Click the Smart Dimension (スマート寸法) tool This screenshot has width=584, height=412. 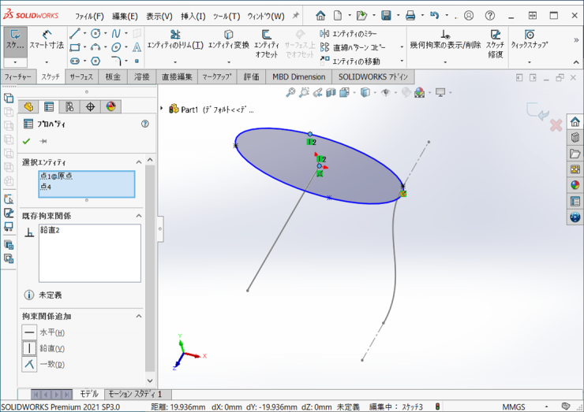pyautogui.click(x=47, y=39)
